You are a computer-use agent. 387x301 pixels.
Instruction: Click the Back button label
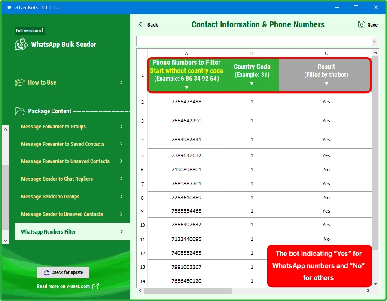152,24
